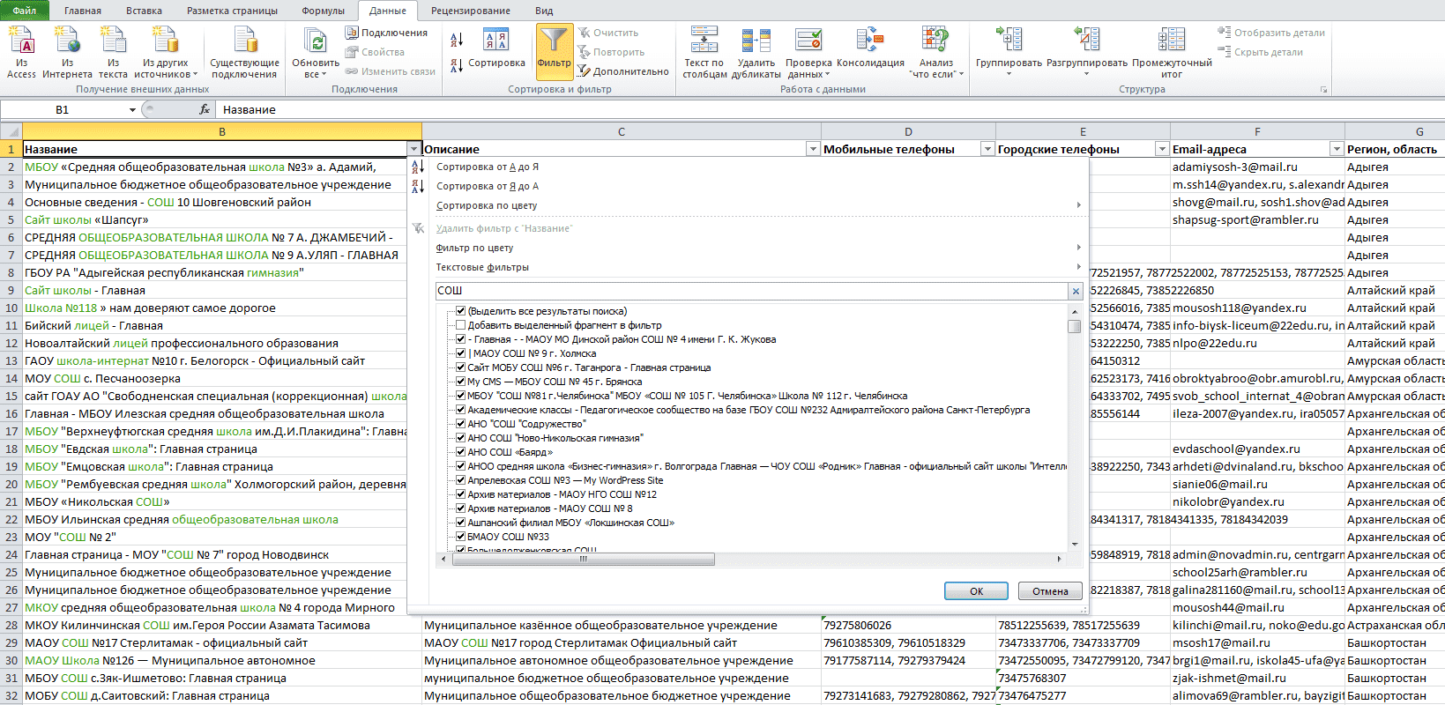The image size is (1445, 705).
Task: Open filter dropdown of Название column
Action: [x=413, y=149]
